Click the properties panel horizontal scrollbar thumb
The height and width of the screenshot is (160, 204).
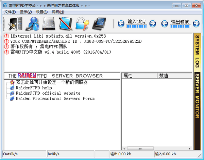[140, 148]
